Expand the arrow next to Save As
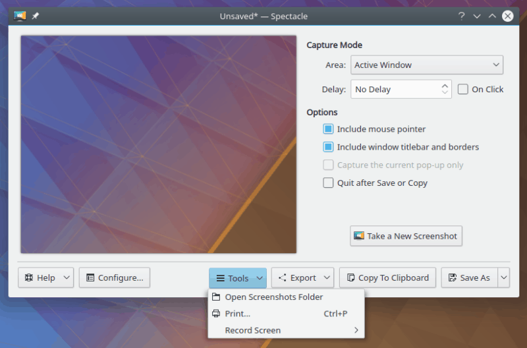Image resolution: width=527 pixels, height=348 pixels. click(504, 278)
